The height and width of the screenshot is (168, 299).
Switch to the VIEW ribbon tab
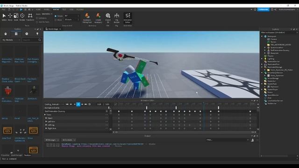pos(71,9)
